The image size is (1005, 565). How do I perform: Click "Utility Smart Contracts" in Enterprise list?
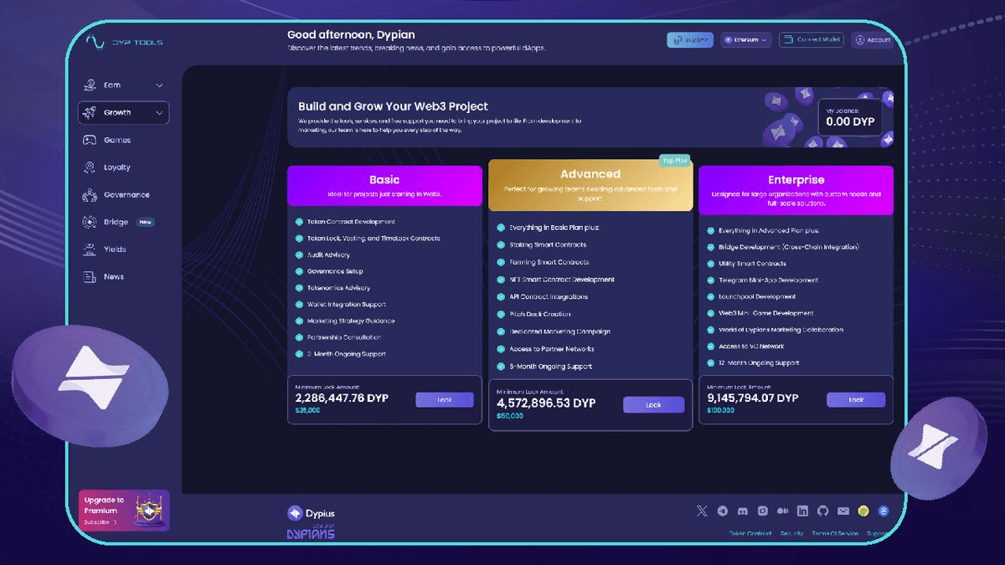tap(754, 264)
